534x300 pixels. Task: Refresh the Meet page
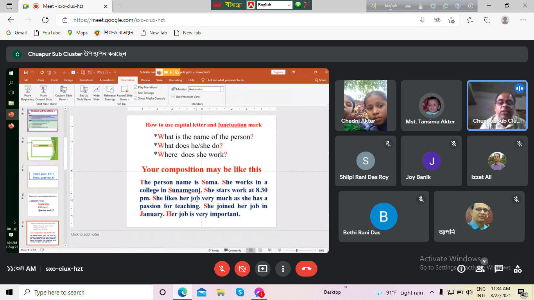click(45, 20)
